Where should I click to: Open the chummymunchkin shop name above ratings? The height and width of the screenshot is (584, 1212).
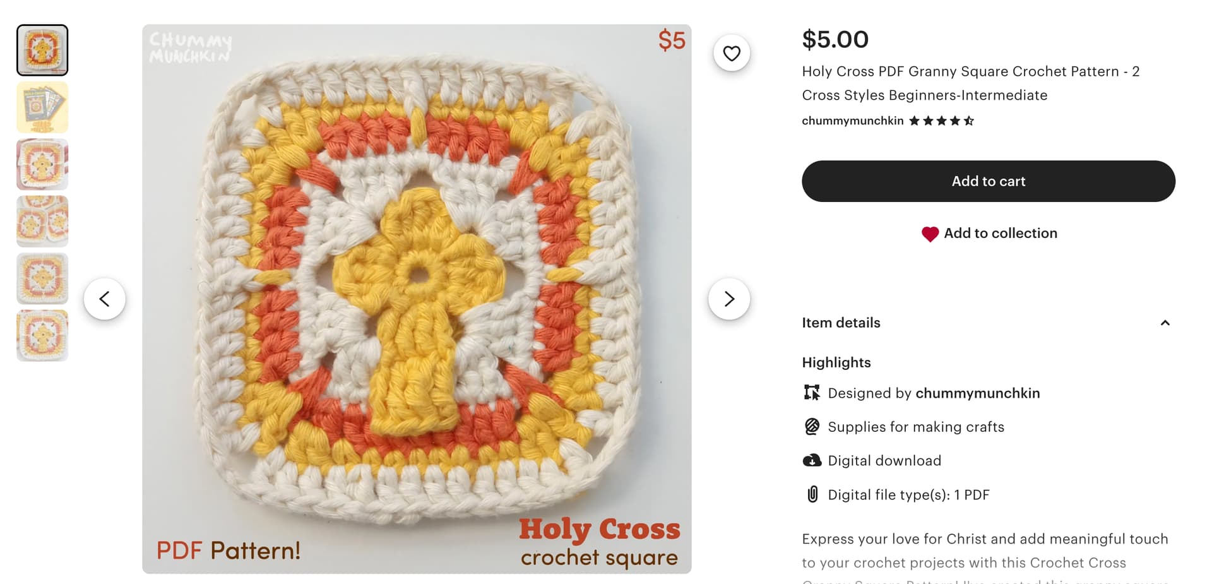tap(852, 121)
